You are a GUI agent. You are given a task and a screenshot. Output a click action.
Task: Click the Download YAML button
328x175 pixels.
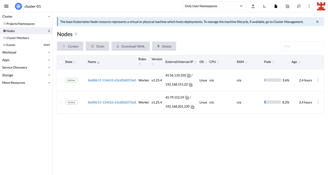(131, 46)
